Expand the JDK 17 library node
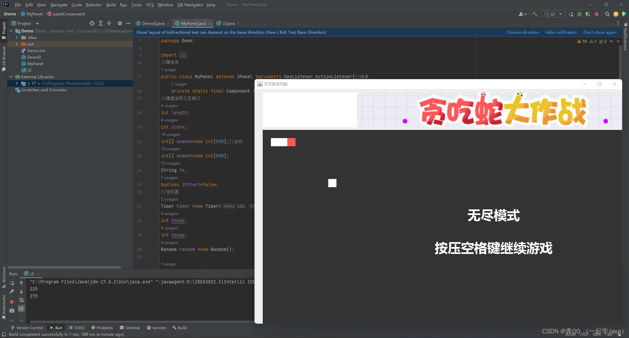This screenshot has height=338, width=629. [17, 83]
